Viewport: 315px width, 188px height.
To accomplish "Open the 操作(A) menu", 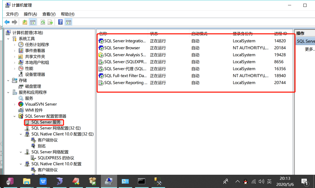I will point(30,14).
